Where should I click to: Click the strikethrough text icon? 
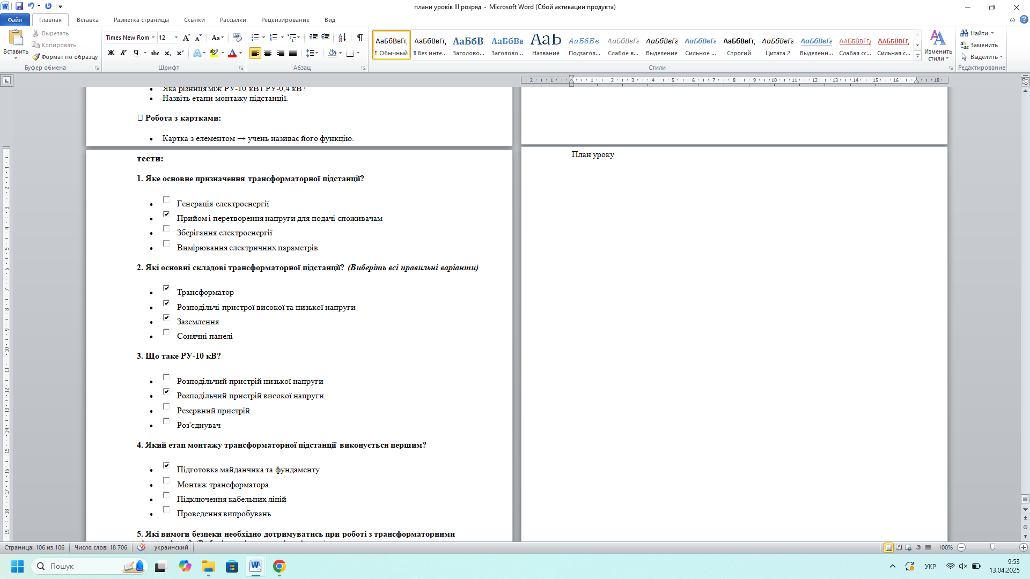pos(155,53)
